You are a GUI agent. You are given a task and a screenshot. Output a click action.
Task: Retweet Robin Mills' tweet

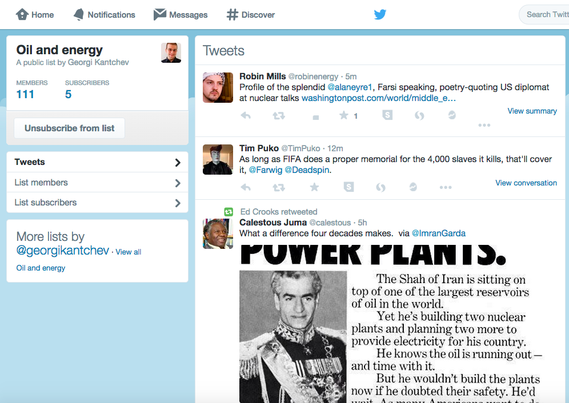[279, 116]
